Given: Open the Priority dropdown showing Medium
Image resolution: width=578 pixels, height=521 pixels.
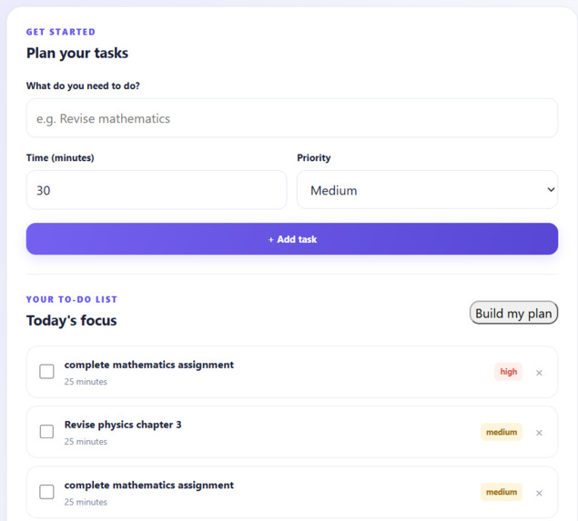Looking at the screenshot, I should pyautogui.click(x=427, y=190).
